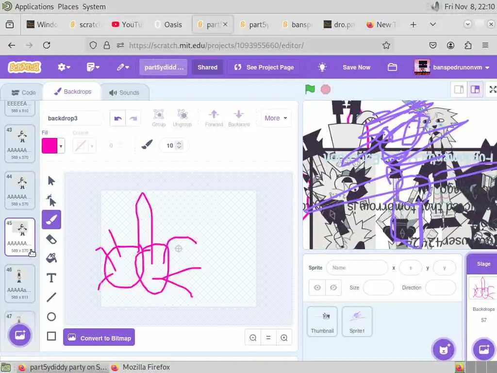Switch to the Backdrops tab

pyautogui.click(x=73, y=92)
